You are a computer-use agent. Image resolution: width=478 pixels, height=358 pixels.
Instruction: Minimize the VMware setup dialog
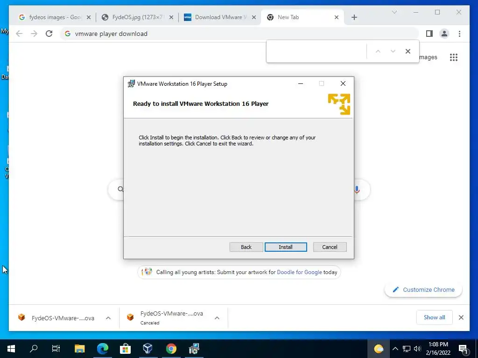click(301, 84)
